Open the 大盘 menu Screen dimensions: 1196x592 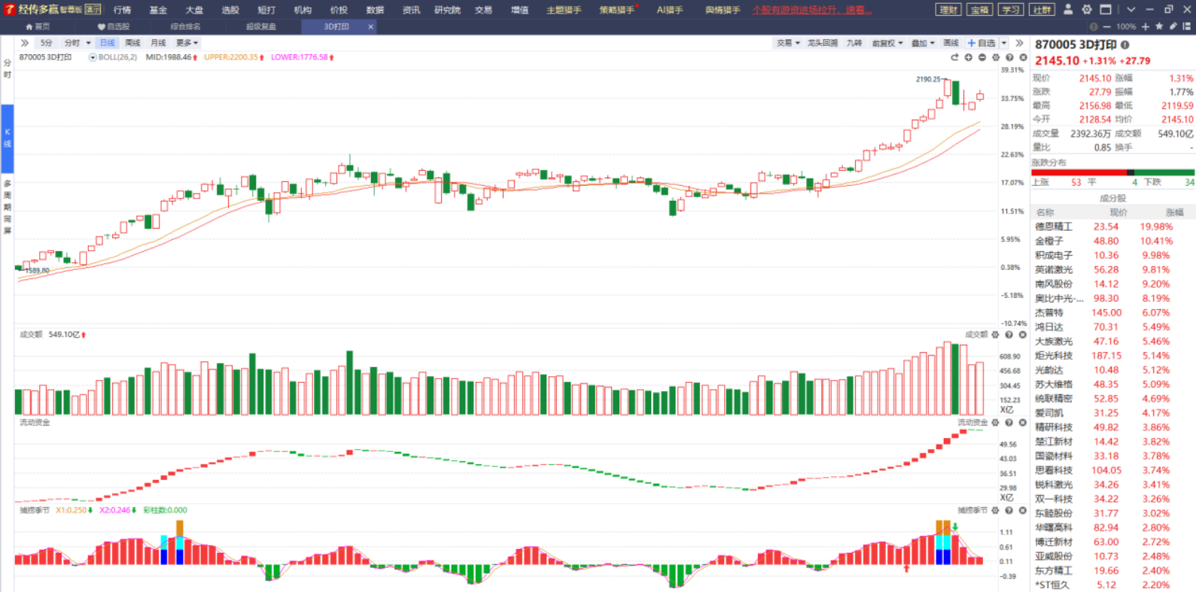[x=194, y=10]
